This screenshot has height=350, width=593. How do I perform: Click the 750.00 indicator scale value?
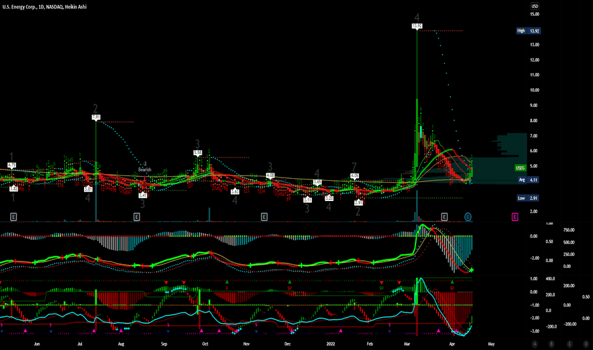tap(569, 230)
